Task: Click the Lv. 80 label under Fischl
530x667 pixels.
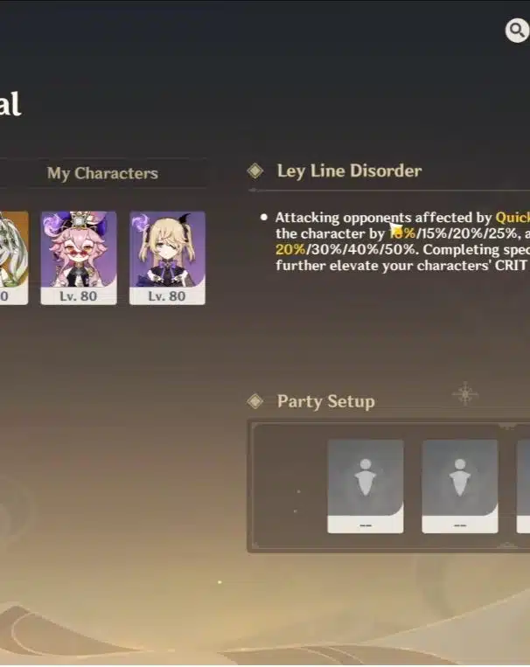Action: click(x=167, y=296)
